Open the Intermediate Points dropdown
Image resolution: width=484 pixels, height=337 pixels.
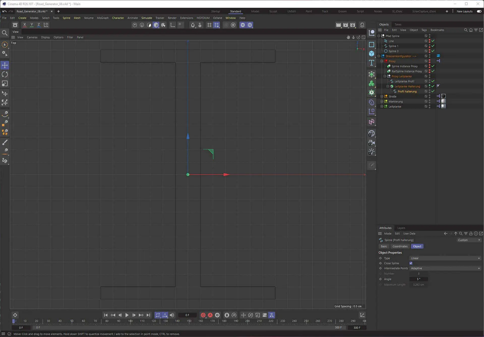[445, 268]
